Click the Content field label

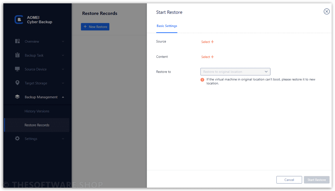(162, 57)
